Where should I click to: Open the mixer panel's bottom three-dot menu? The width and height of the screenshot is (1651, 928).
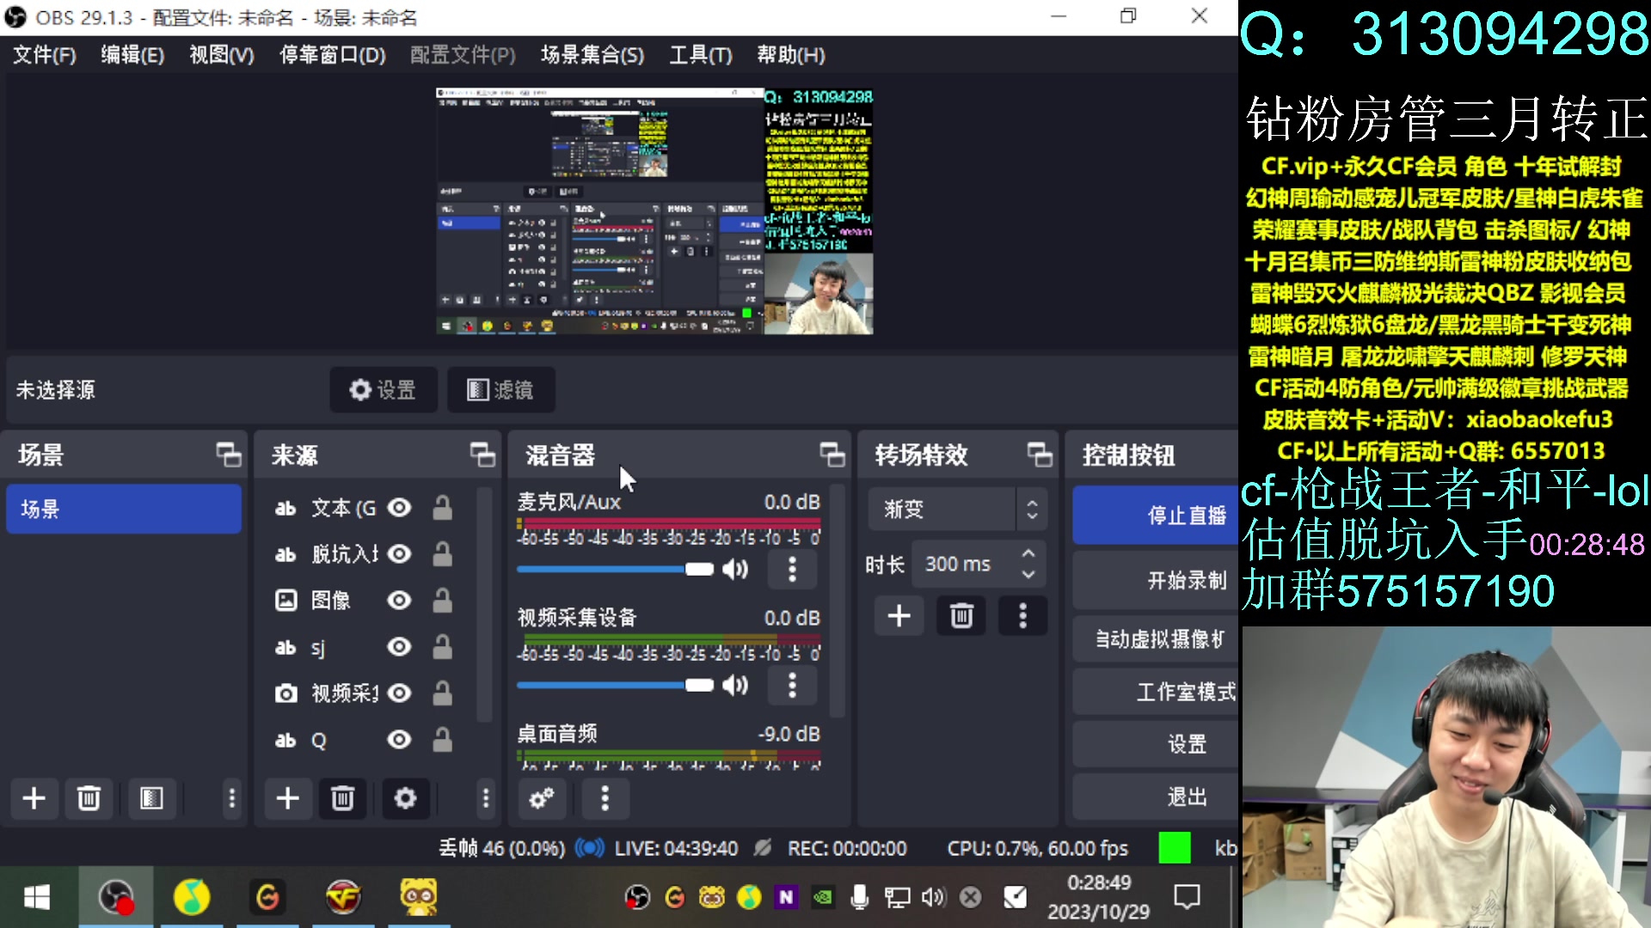605,798
